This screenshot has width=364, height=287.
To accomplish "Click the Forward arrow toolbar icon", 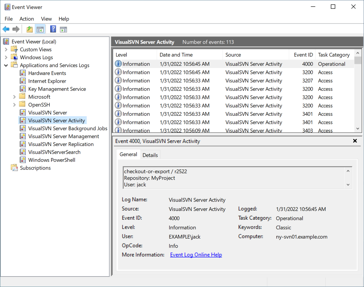I will click(x=16, y=29).
